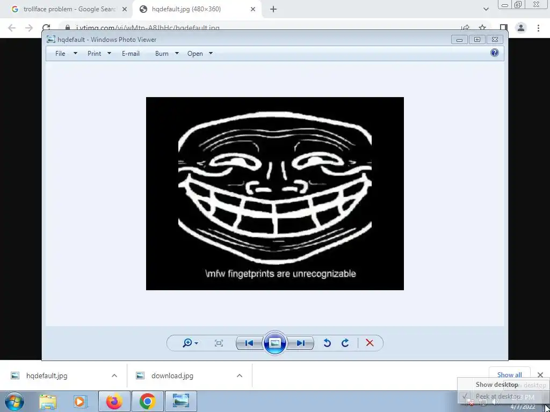The image size is (550, 412).
Task: Switch to Chrome on the taskbar
Action: point(148,401)
